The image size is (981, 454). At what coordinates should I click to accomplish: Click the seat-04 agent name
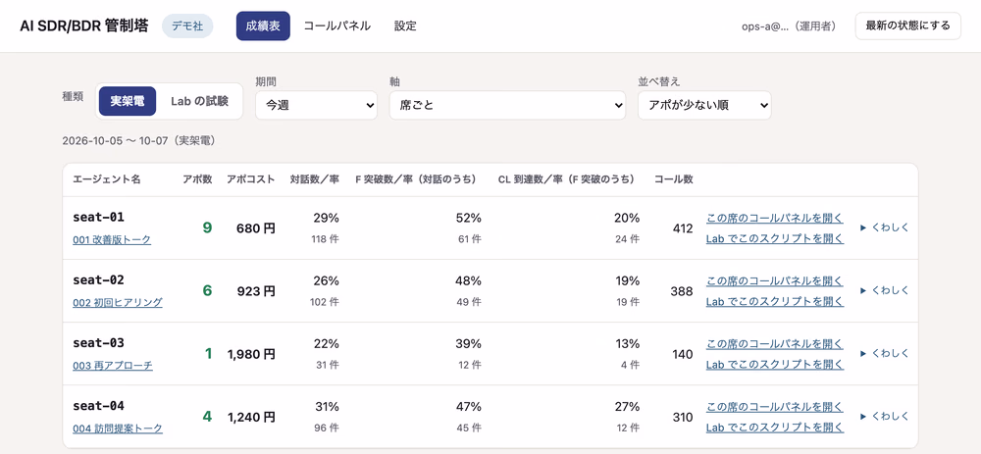click(x=99, y=405)
